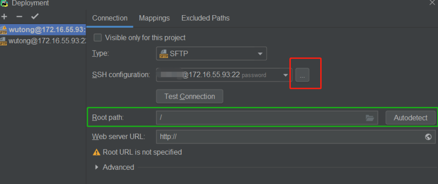The width and height of the screenshot is (438, 184).
Task: Click the ellipsis button next to SSH configuration
Action: (x=302, y=75)
